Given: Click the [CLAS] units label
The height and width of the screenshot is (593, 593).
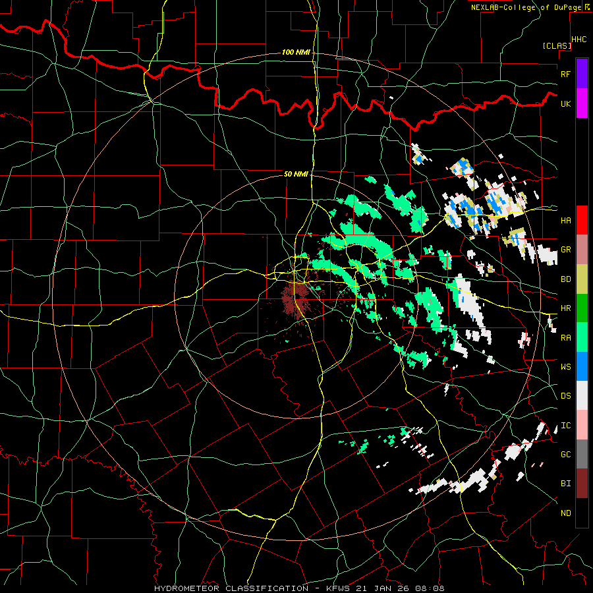Looking at the screenshot, I should click(557, 45).
